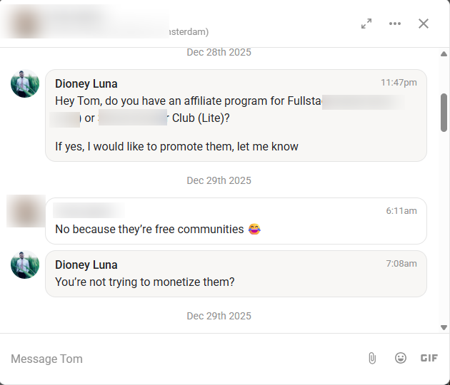Click the laughing emoji in Tom's reply
450x385 pixels.
click(x=254, y=230)
